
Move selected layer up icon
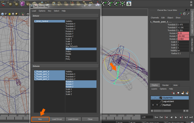click(174, 93)
